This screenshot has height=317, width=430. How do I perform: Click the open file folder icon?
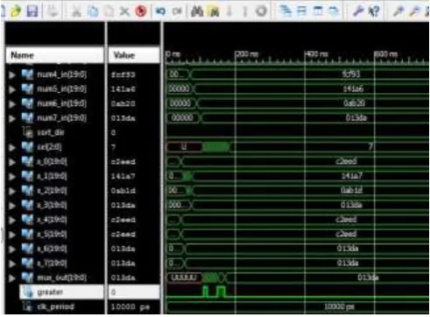point(16,11)
